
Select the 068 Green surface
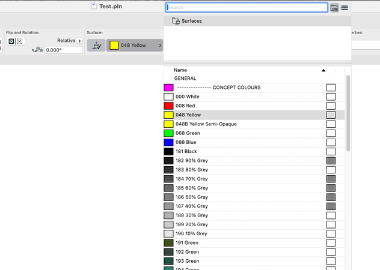click(x=254, y=133)
